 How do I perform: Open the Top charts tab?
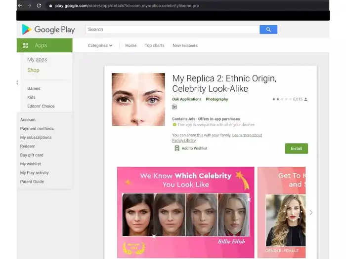154,45
